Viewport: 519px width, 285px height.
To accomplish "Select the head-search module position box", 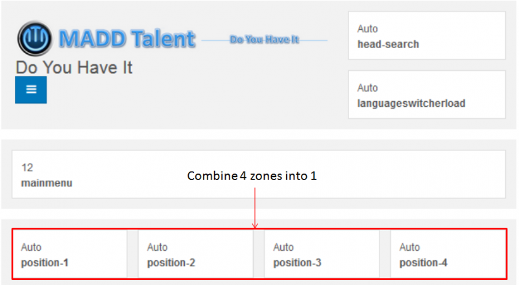I will click(427, 36).
